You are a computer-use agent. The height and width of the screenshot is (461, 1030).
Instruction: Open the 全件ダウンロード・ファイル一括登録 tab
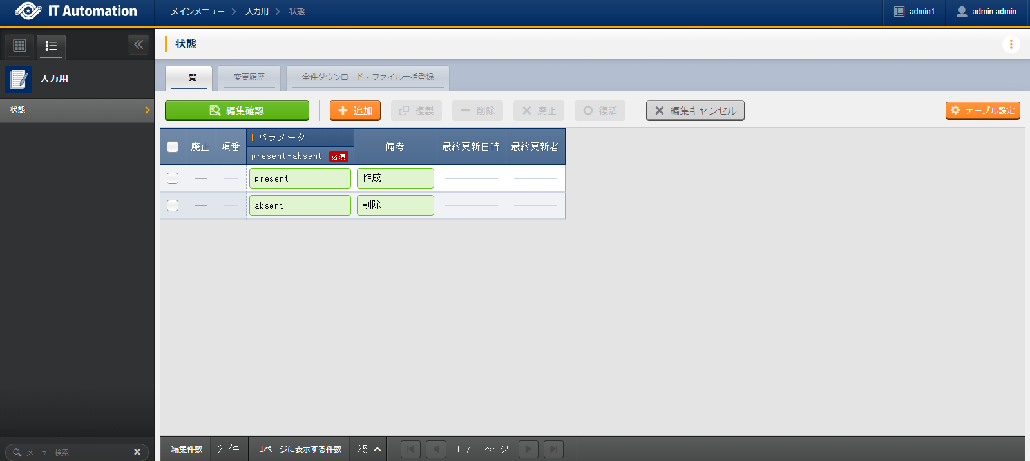pos(367,77)
